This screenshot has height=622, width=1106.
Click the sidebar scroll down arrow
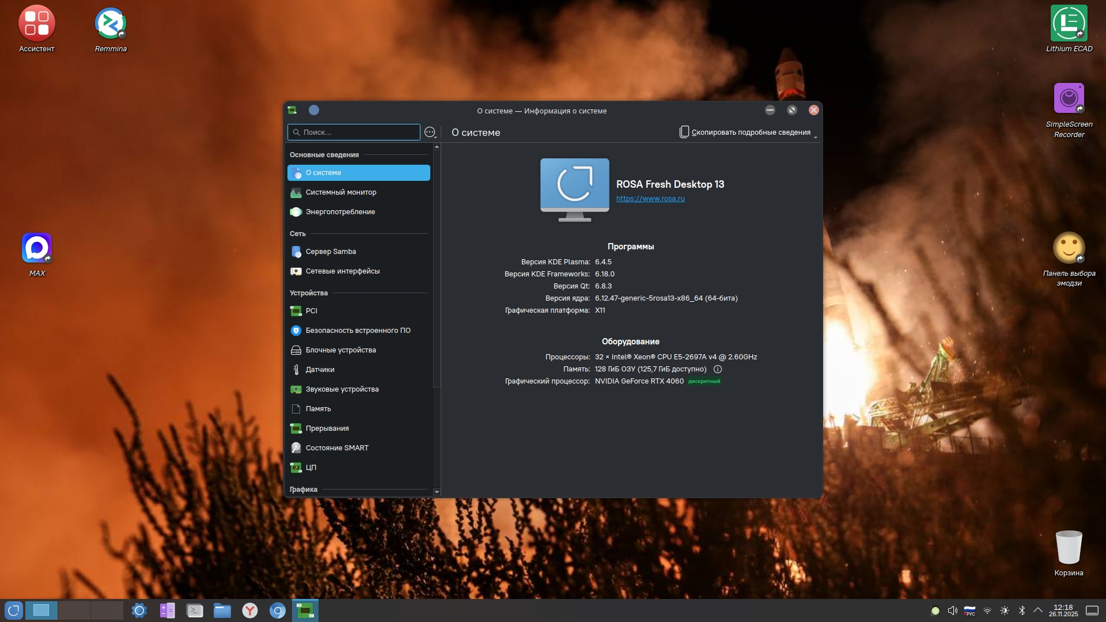pyautogui.click(x=437, y=492)
